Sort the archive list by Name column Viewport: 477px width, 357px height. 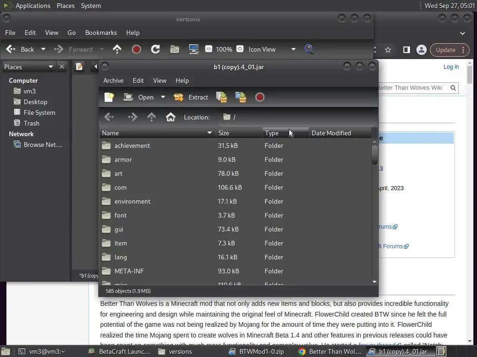coord(157,133)
